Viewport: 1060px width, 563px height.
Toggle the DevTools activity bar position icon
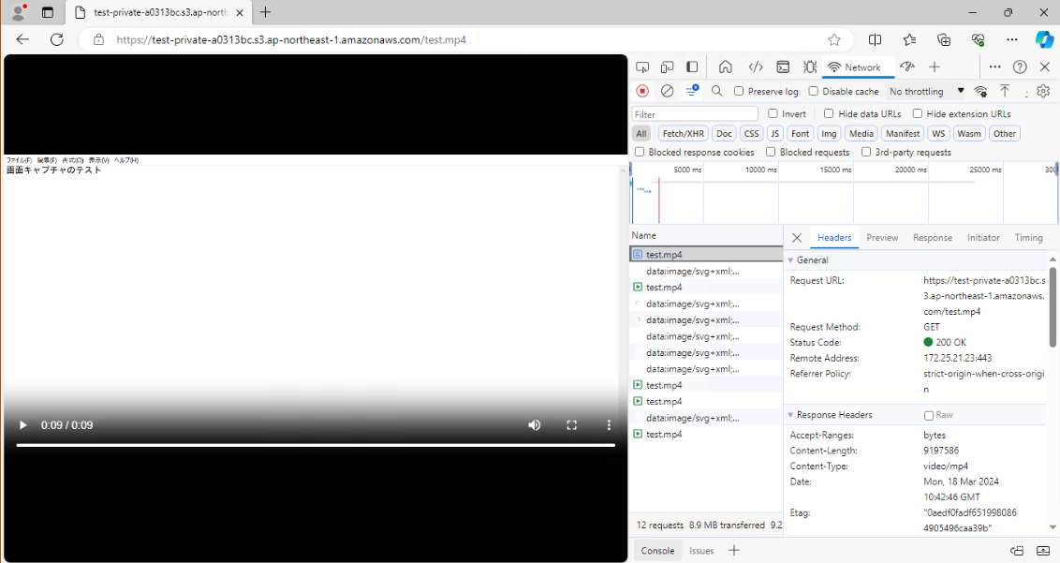(x=692, y=67)
